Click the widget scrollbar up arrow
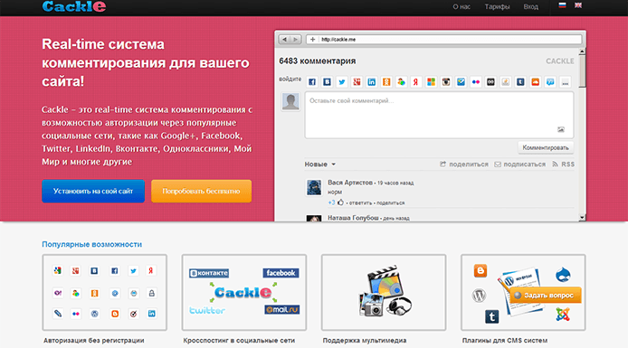Screen dimensions: 628x348 tap(582, 52)
